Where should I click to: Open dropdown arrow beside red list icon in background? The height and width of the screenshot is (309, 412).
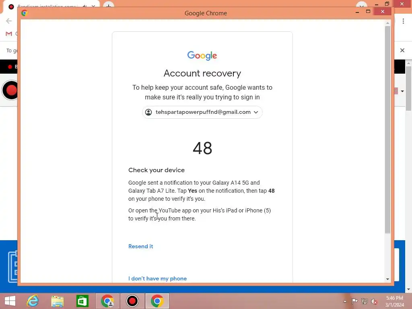(x=402, y=91)
